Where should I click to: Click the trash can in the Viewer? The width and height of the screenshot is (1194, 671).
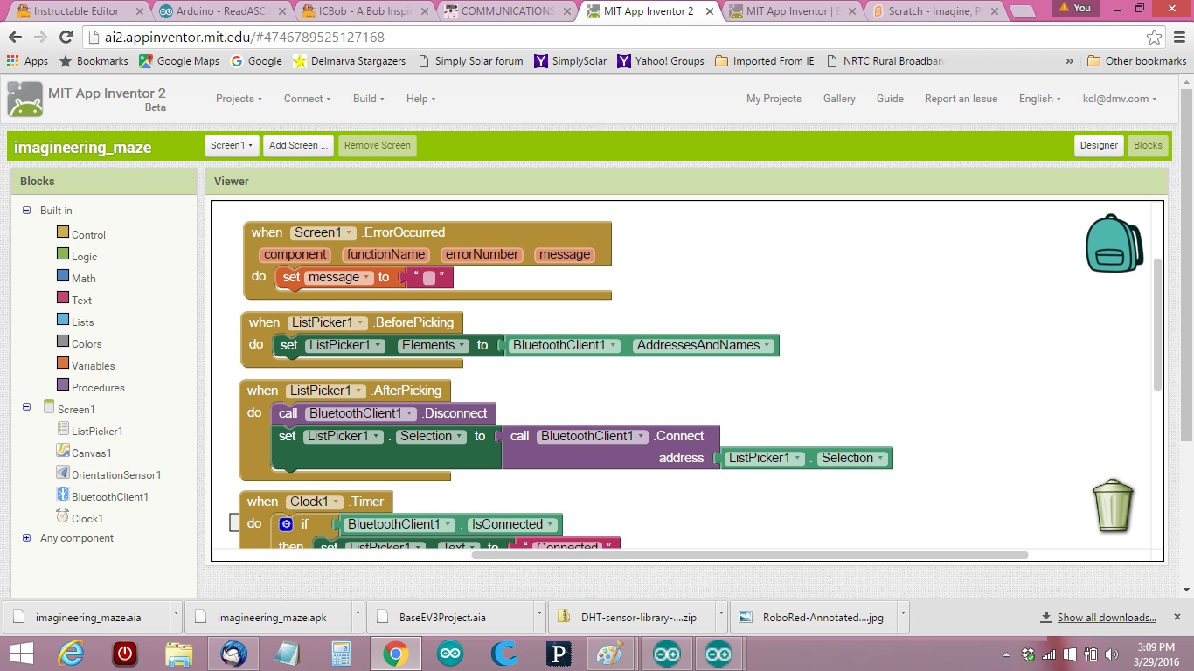1113,504
